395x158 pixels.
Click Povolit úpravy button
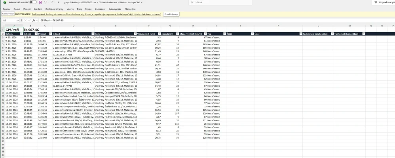coord(171,14)
